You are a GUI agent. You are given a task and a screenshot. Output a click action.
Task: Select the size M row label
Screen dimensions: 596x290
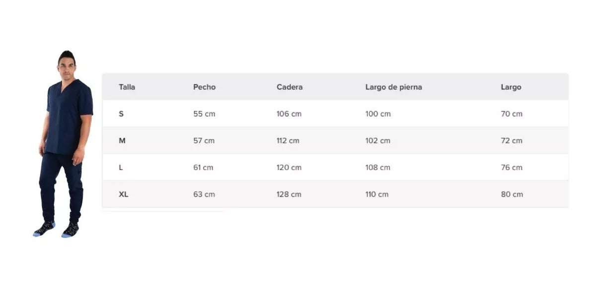coord(122,141)
